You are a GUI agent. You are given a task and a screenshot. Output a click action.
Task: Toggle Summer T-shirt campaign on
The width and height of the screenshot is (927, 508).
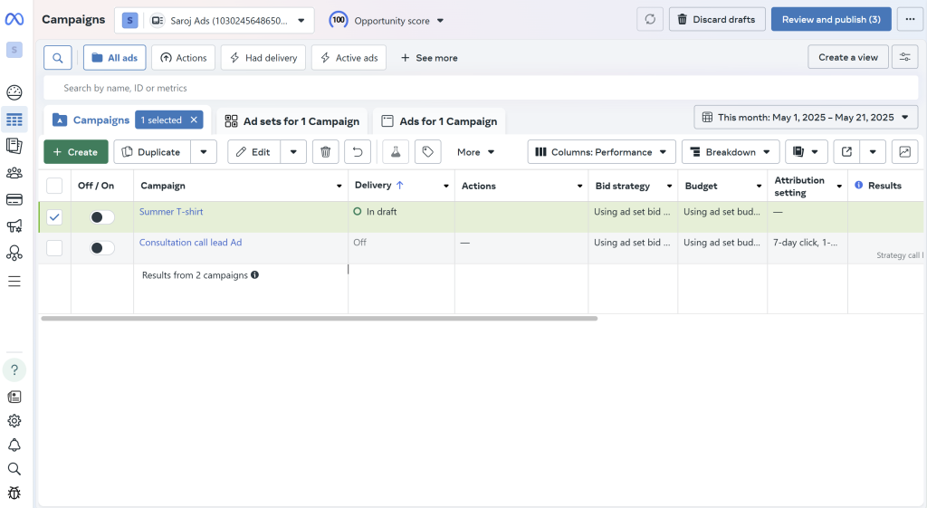tap(101, 217)
